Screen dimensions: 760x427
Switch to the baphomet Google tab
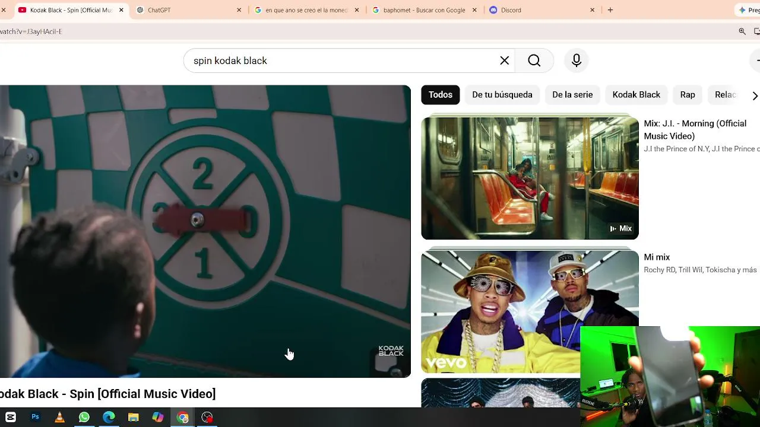click(x=423, y=10)
